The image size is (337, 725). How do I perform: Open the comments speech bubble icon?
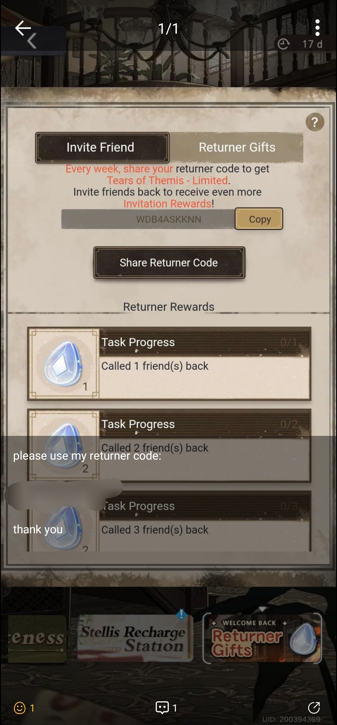click(x=162, y=708)
